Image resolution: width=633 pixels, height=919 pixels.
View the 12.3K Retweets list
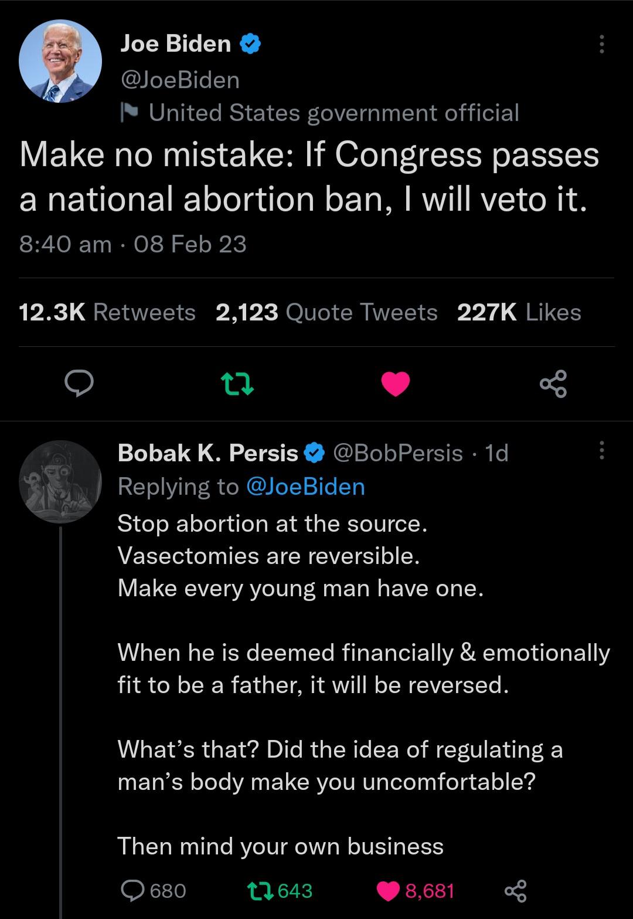pos(107,312)
